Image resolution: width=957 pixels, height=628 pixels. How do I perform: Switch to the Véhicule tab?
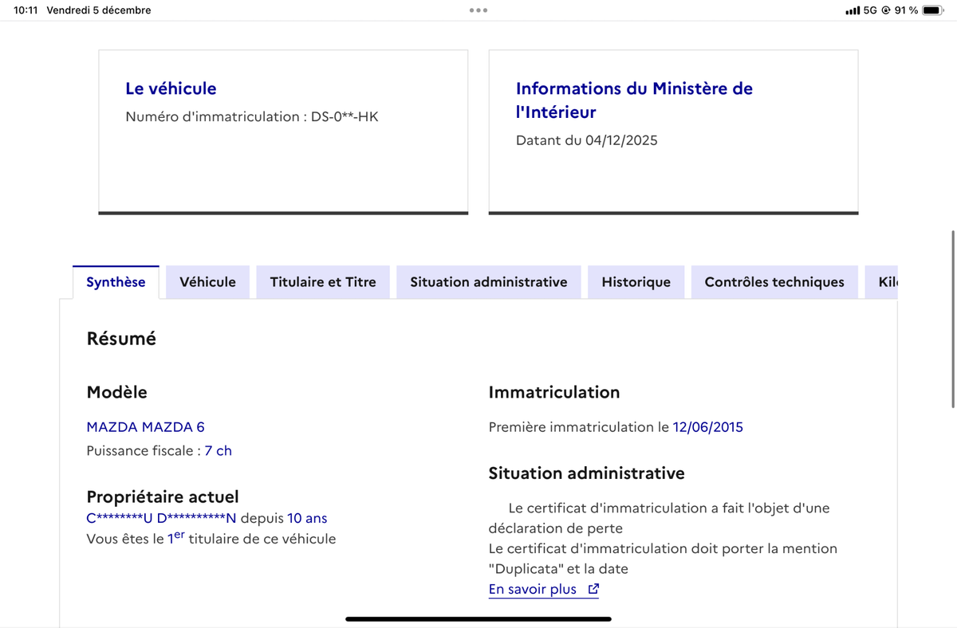(207, 282)
